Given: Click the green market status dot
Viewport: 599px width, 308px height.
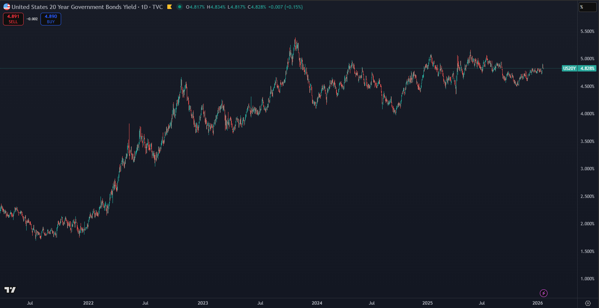Looking at the screenshot, I should pyautogui.click(x=180, y=7).
